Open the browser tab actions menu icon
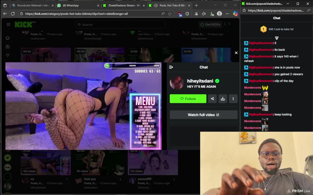The height and width of the screenshot is (195, 313). point(5,5)
